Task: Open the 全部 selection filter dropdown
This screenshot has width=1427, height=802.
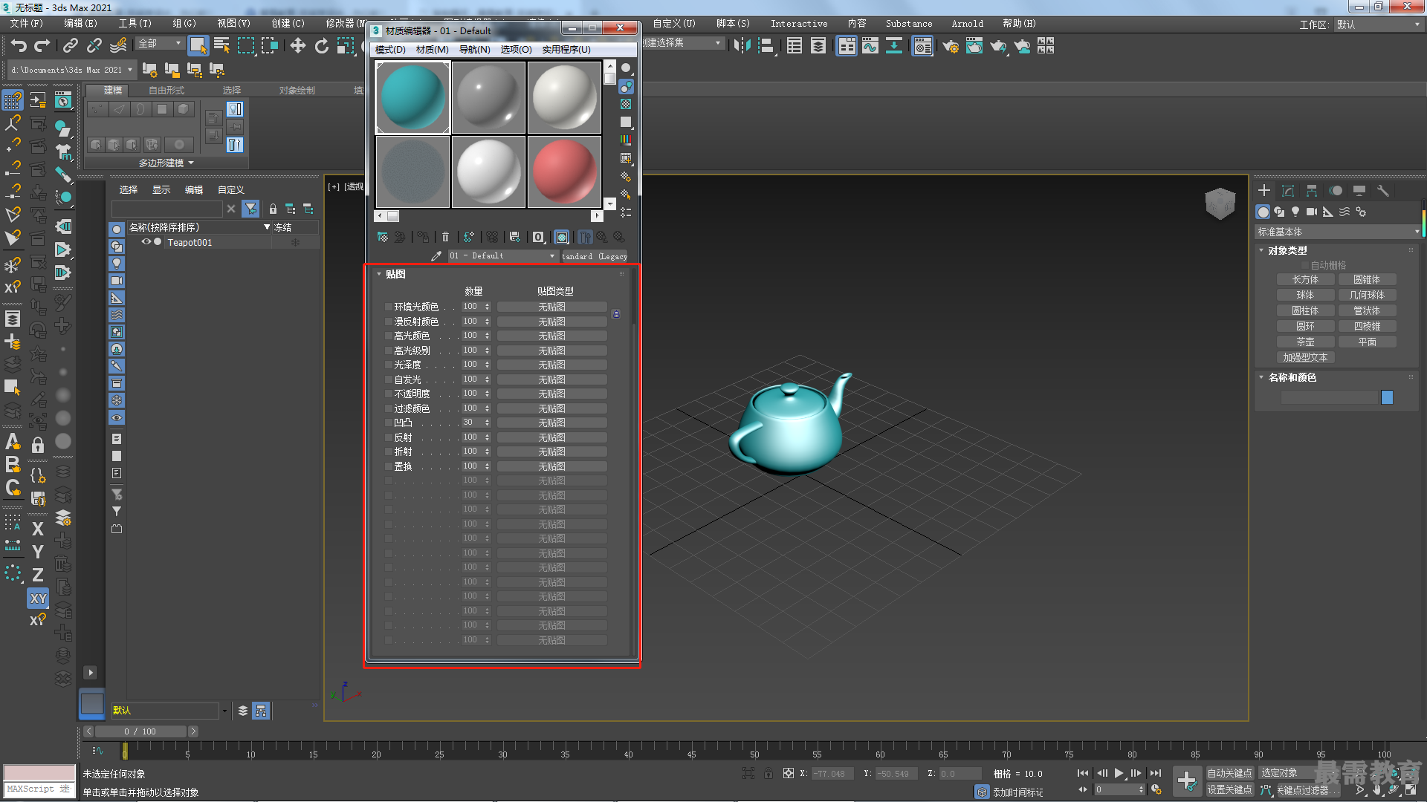Action: tap(159, 44)
